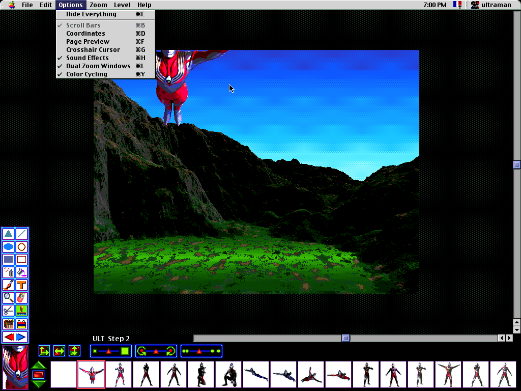
Task: Select the crouching Ultraman stamp thumbnail
Action: [229, 374]
